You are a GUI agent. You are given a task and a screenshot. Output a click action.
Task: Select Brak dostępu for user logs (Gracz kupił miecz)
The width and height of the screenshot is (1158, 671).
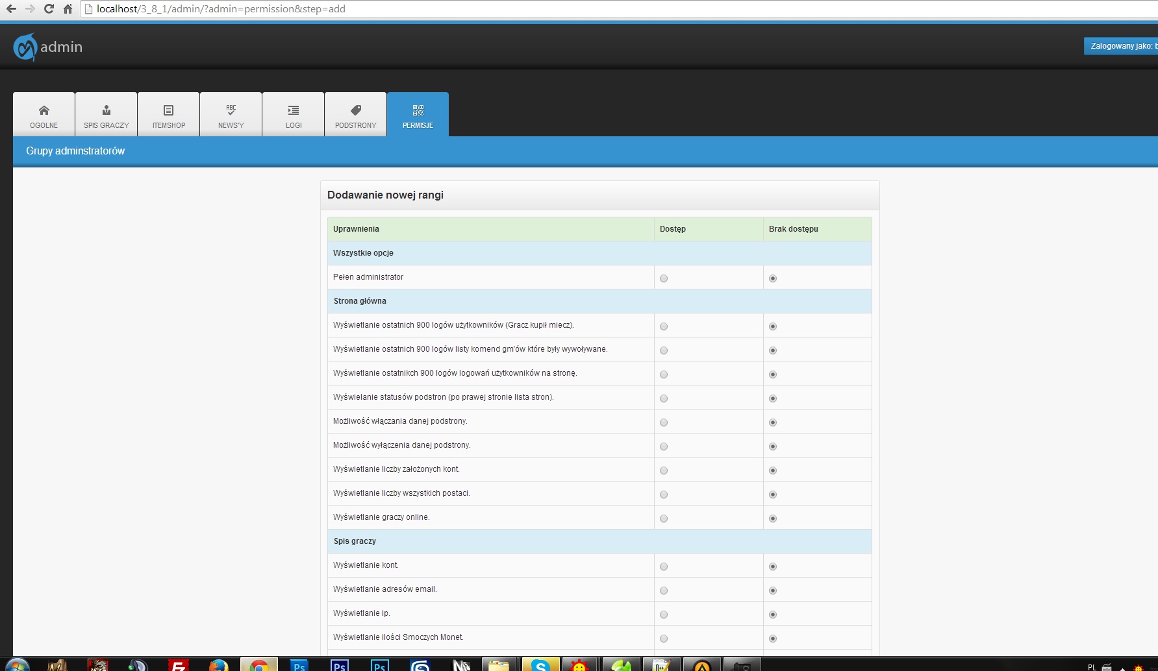(773, 326)
